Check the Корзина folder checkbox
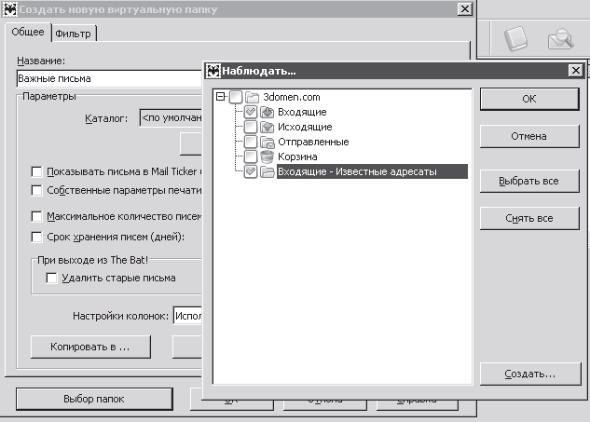Screen dimensions: 590x422 [x=251, y=157]
